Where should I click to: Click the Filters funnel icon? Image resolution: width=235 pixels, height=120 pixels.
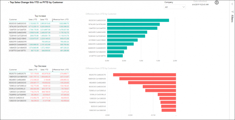[x=232, y=12]
